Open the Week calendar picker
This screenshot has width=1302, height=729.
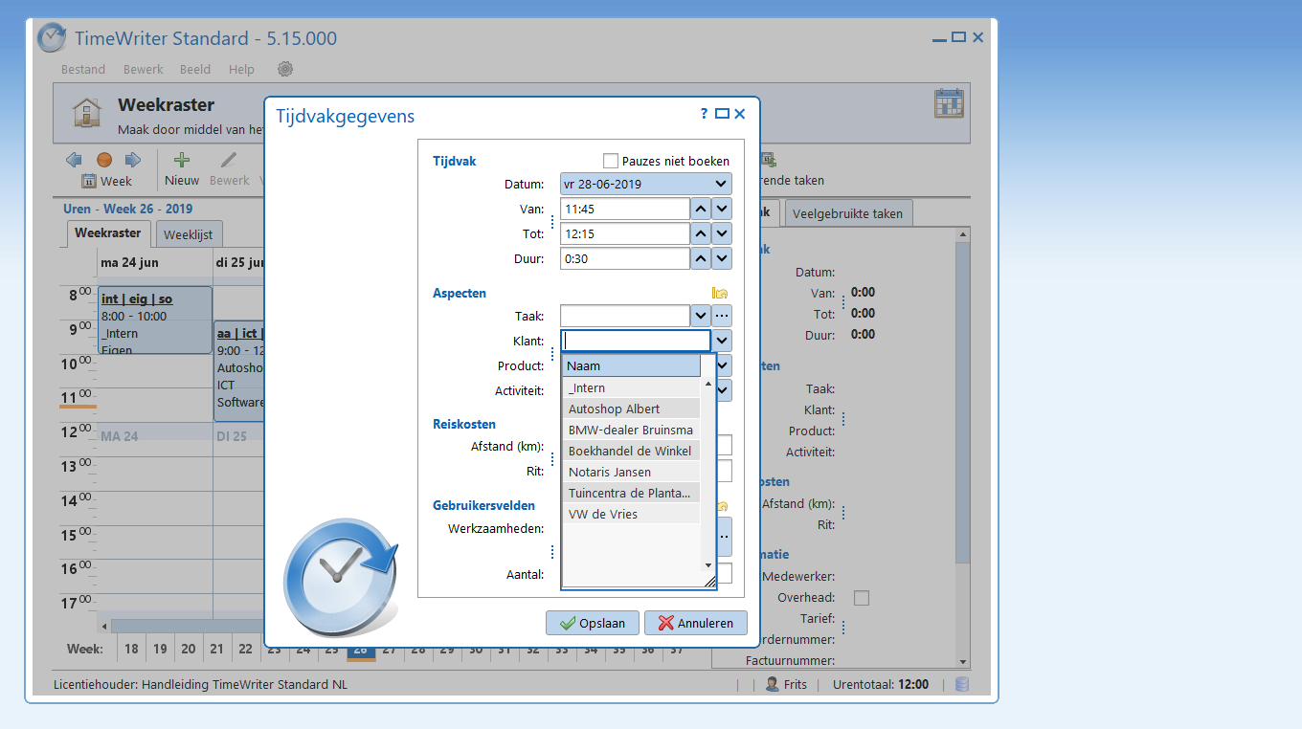106,181
